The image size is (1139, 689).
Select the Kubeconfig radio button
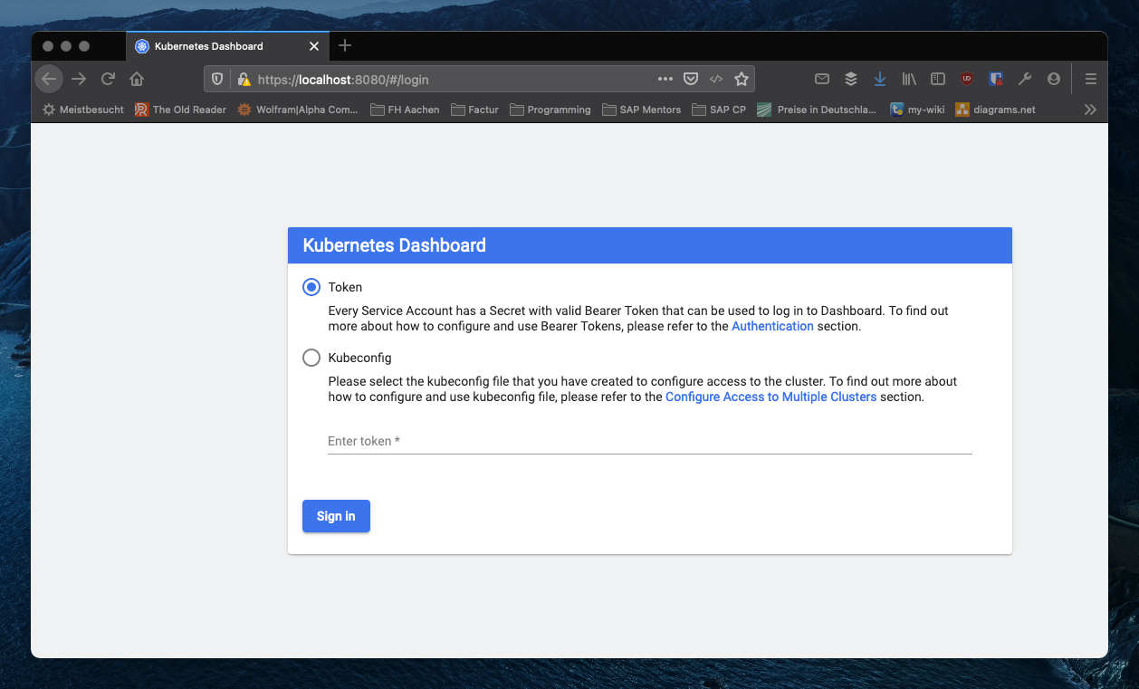coord(311,358)
